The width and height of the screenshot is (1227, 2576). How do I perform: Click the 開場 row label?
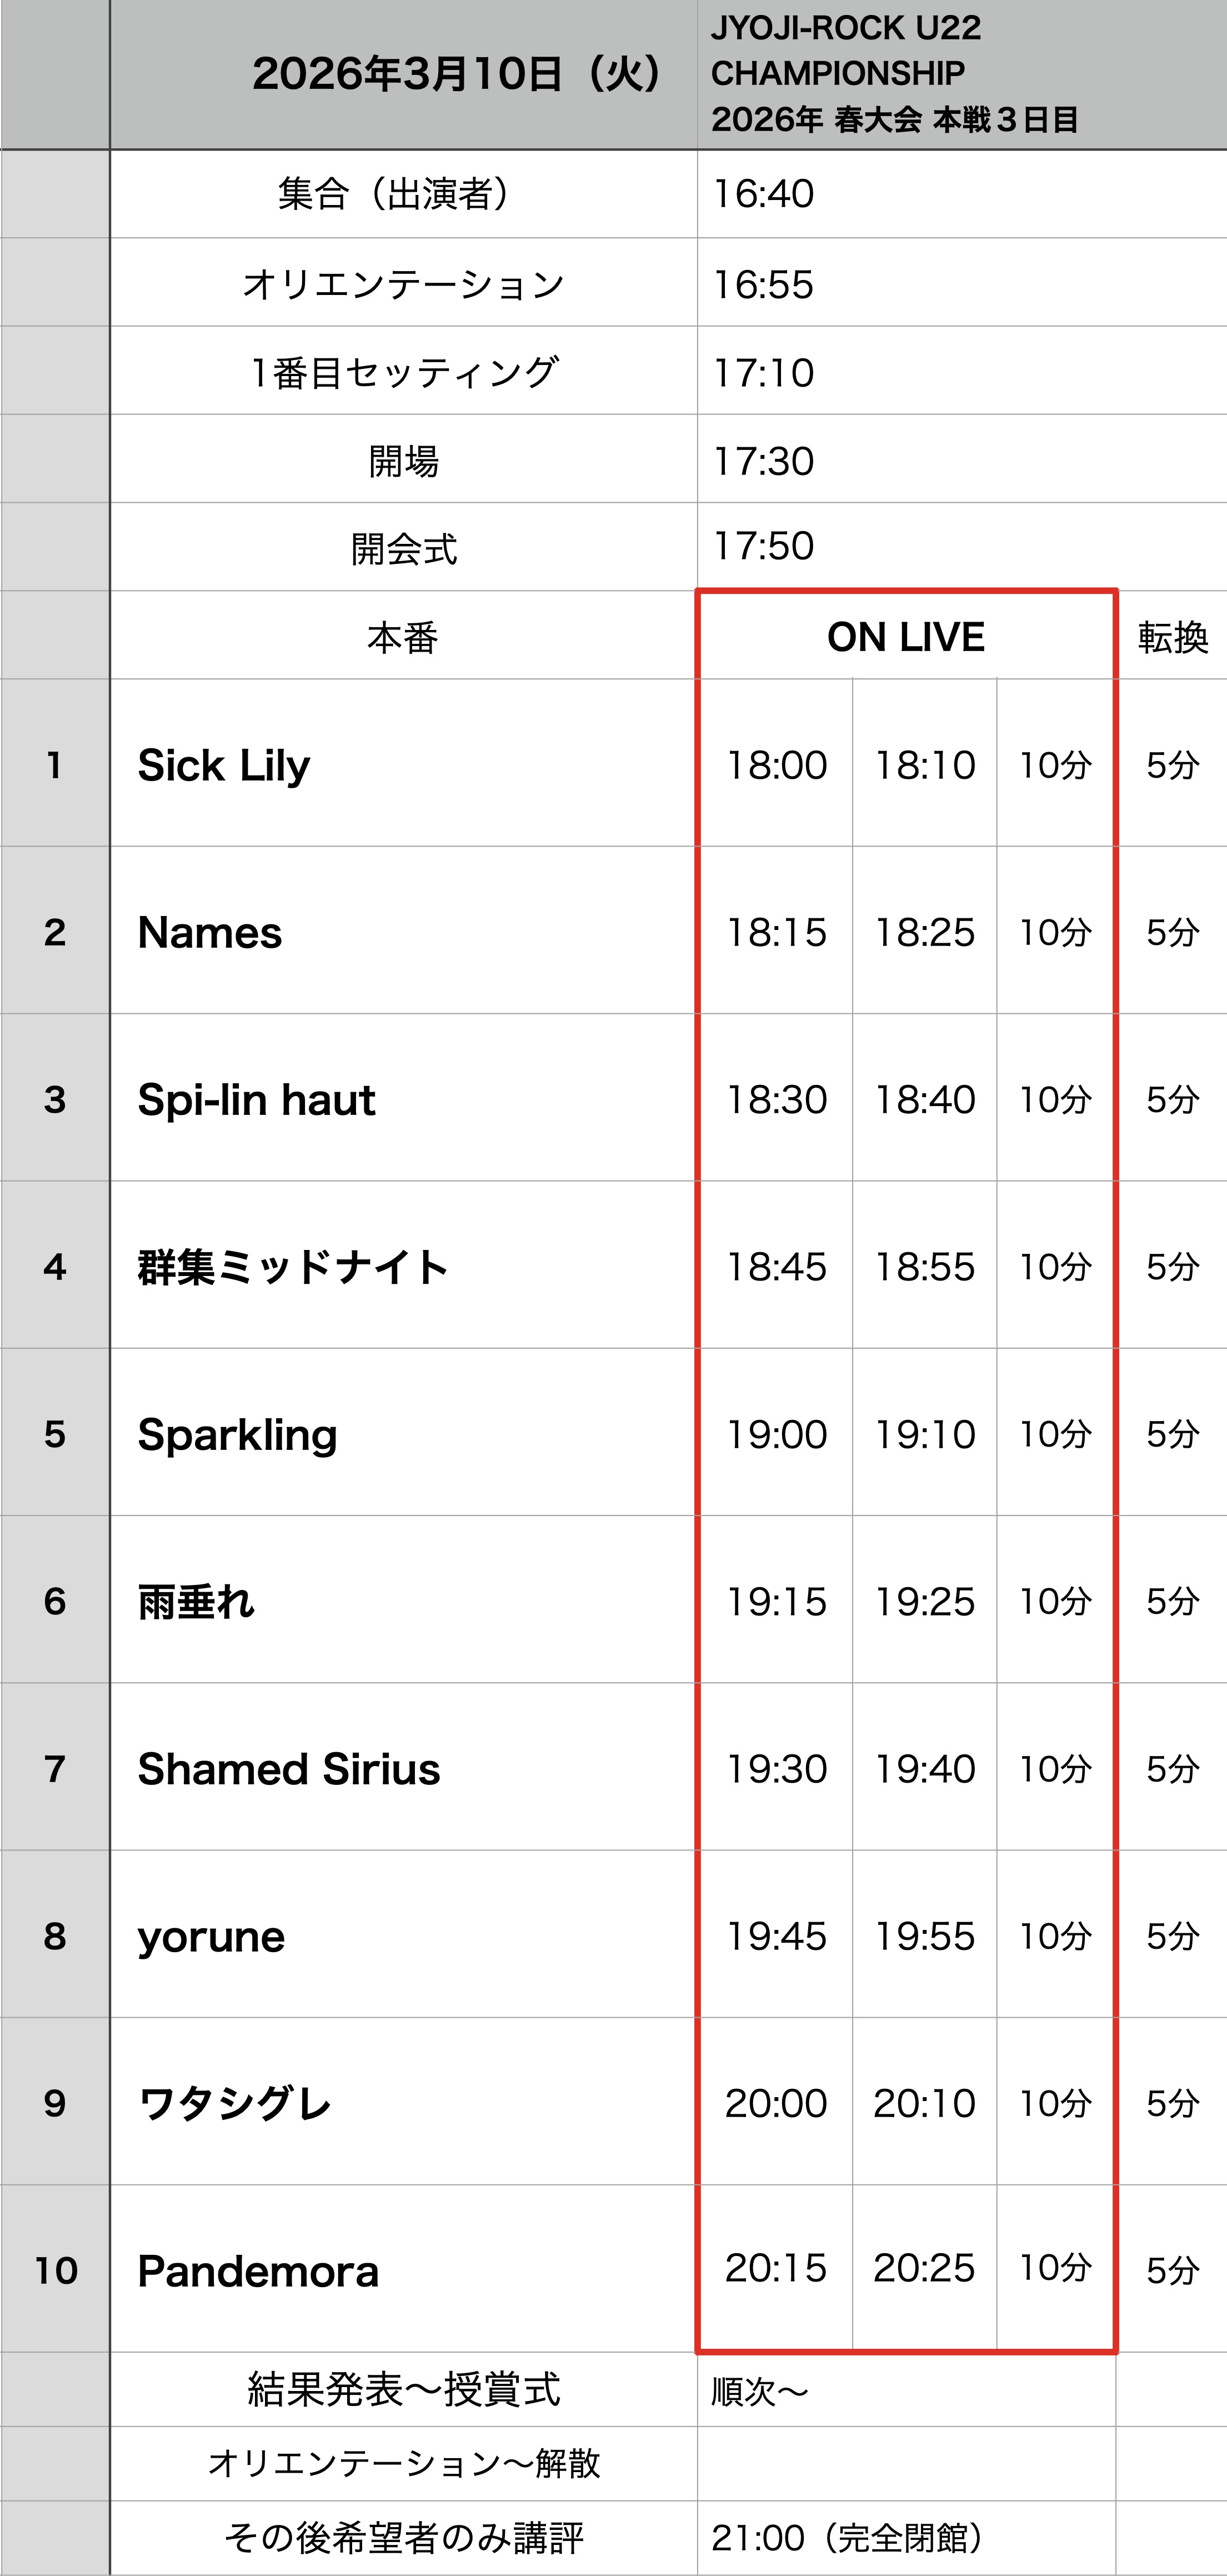[403, 461]
